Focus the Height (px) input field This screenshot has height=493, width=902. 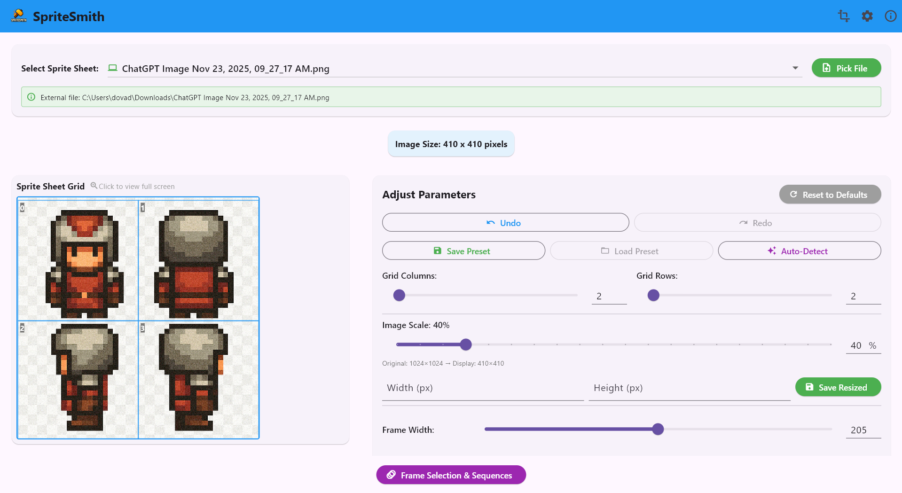coord(690,388)
